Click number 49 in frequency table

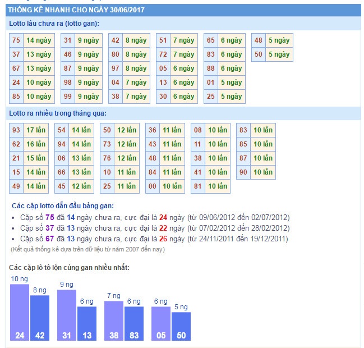click(x=16, y=186)
